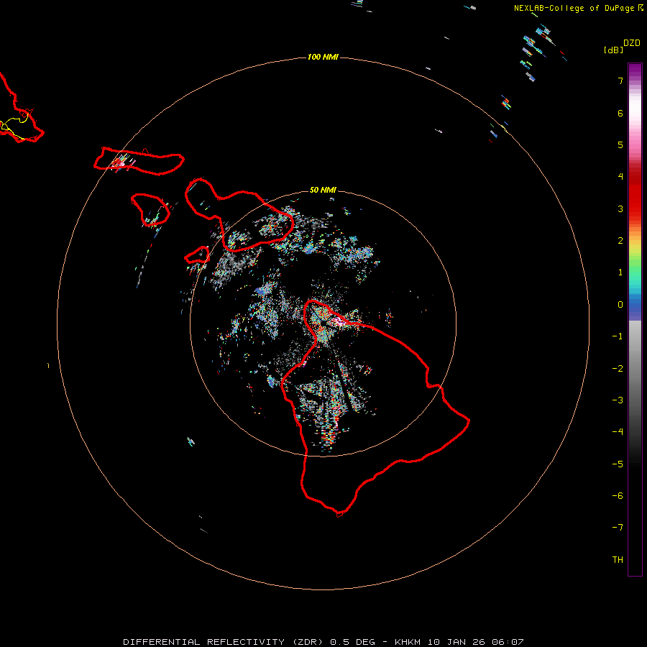The height and width of the screenshot is (647, 647).
Task: Click the "-4" value on the color scale
Action: [618, 432]
